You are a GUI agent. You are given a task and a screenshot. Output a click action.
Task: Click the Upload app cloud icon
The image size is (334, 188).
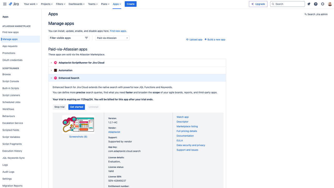click(187, 39)
